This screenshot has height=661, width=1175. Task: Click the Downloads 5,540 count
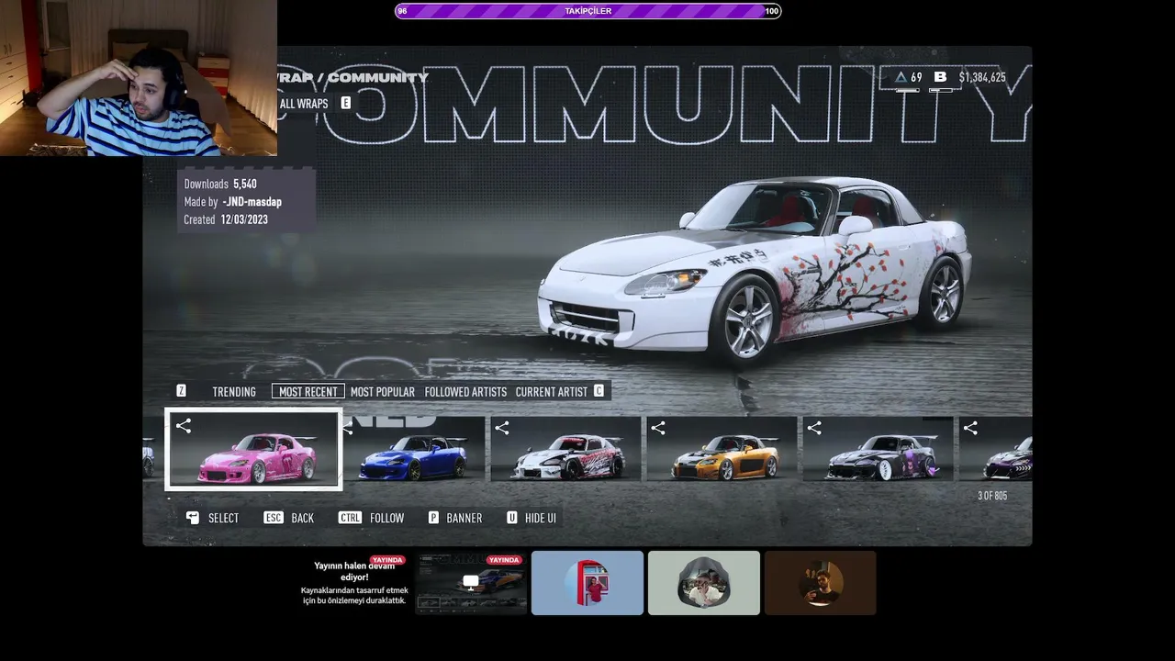220,184
